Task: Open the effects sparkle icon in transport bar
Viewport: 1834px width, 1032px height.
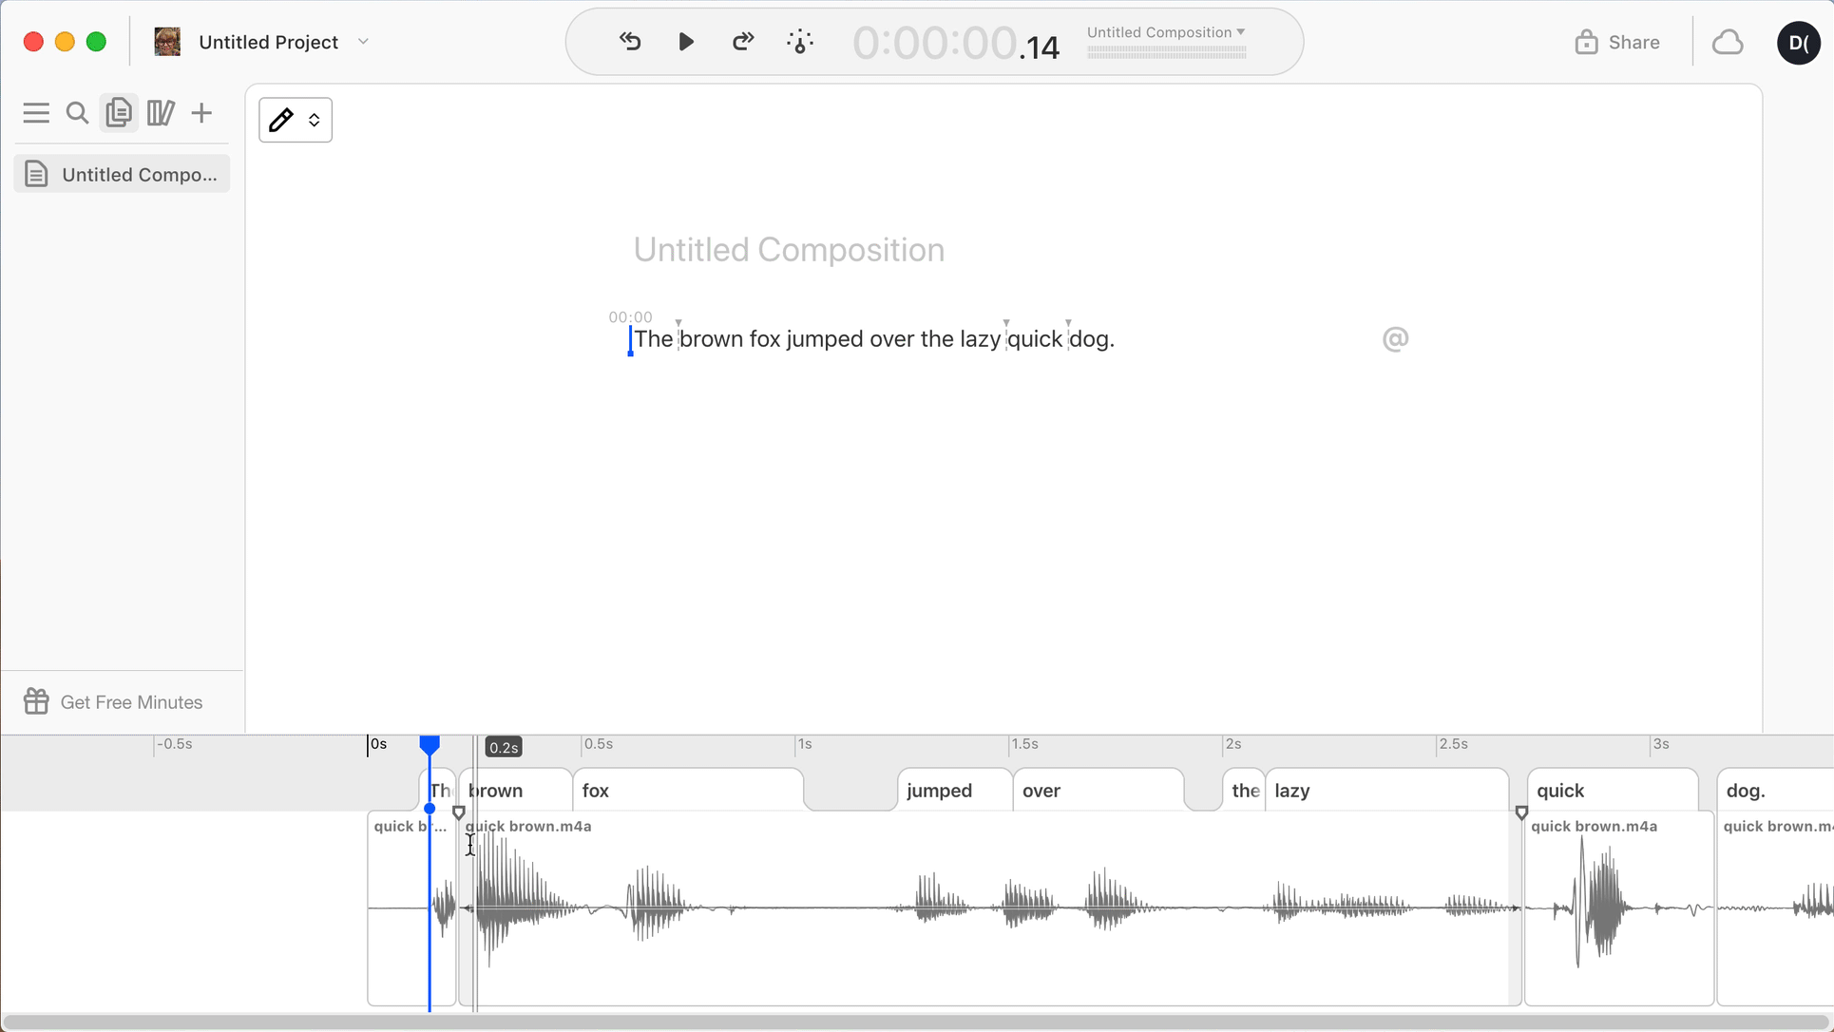Action: point(800,42)
